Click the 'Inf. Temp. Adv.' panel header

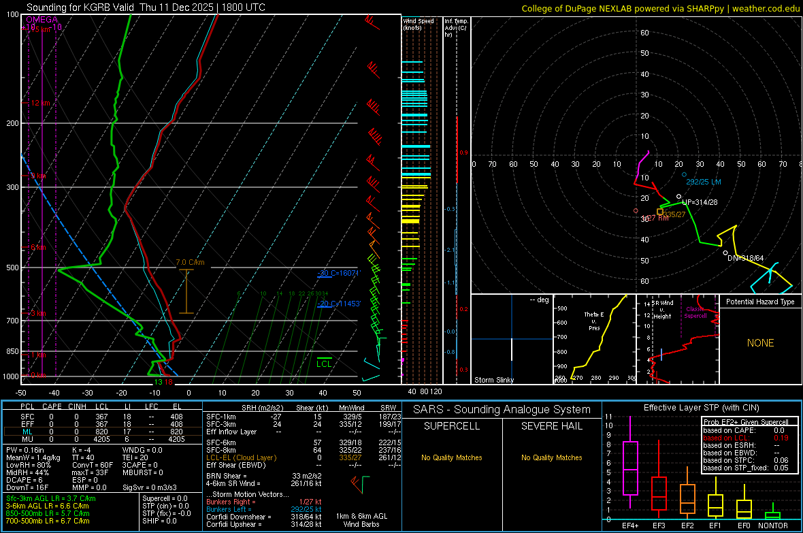coord(456,28)
